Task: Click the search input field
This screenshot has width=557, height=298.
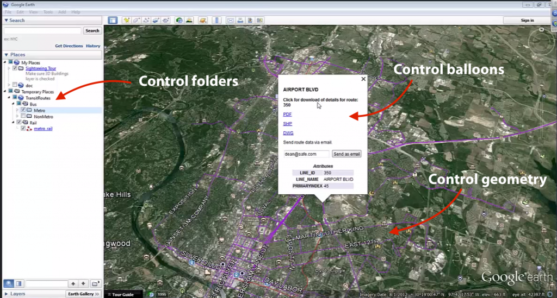Action: click(x=42, y=31)
